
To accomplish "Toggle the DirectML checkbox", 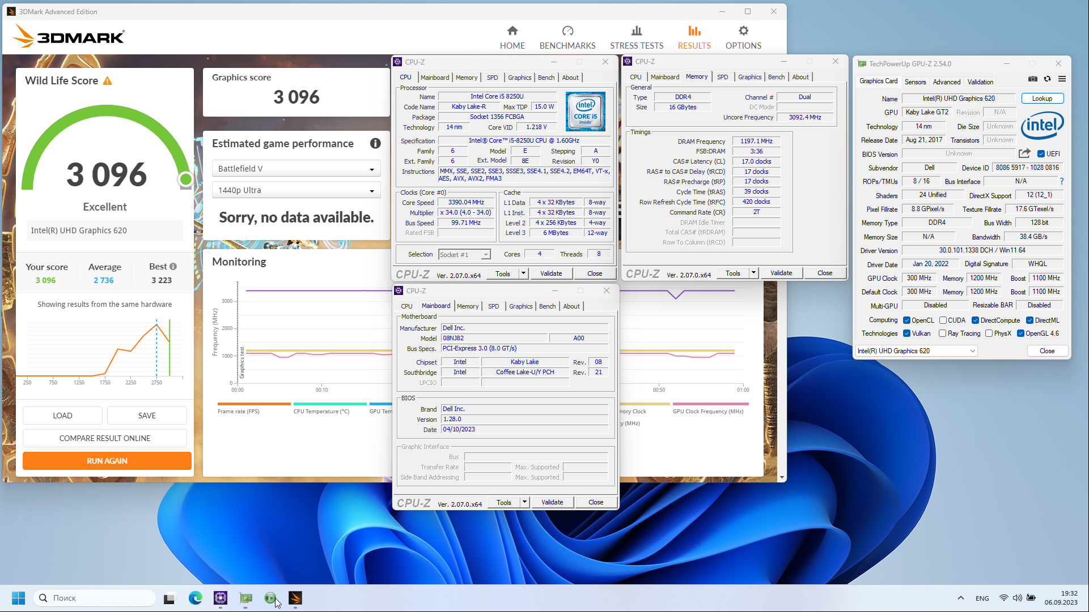I will pos(1029,320).
